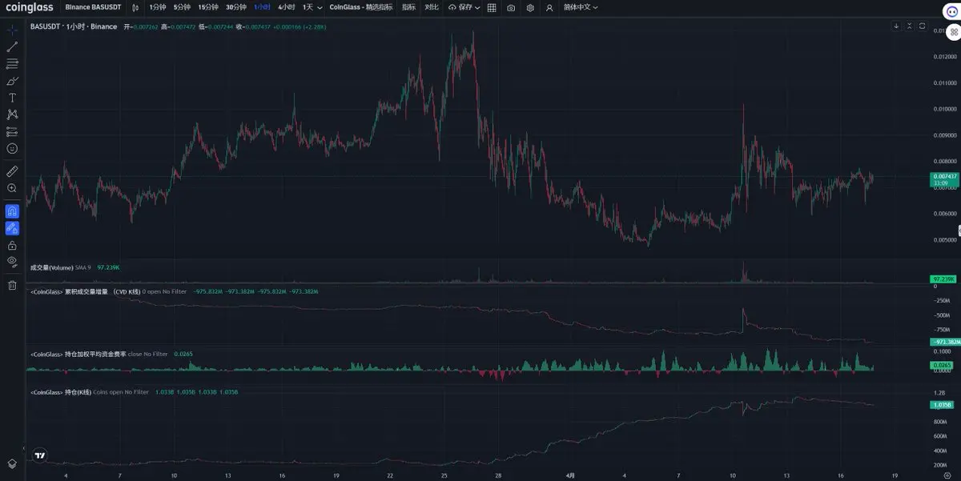Select the 1小时 timeframe
Viewport: 961px width, 481px height.
tap(262, 7)
